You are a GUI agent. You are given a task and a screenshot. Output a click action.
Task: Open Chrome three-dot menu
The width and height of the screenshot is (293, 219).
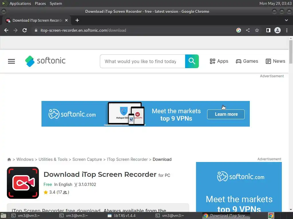tap(287, 30)
